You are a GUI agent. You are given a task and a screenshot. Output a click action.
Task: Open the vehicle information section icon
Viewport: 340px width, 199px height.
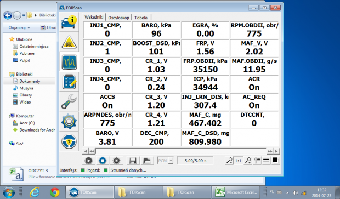tap(69, 22)
